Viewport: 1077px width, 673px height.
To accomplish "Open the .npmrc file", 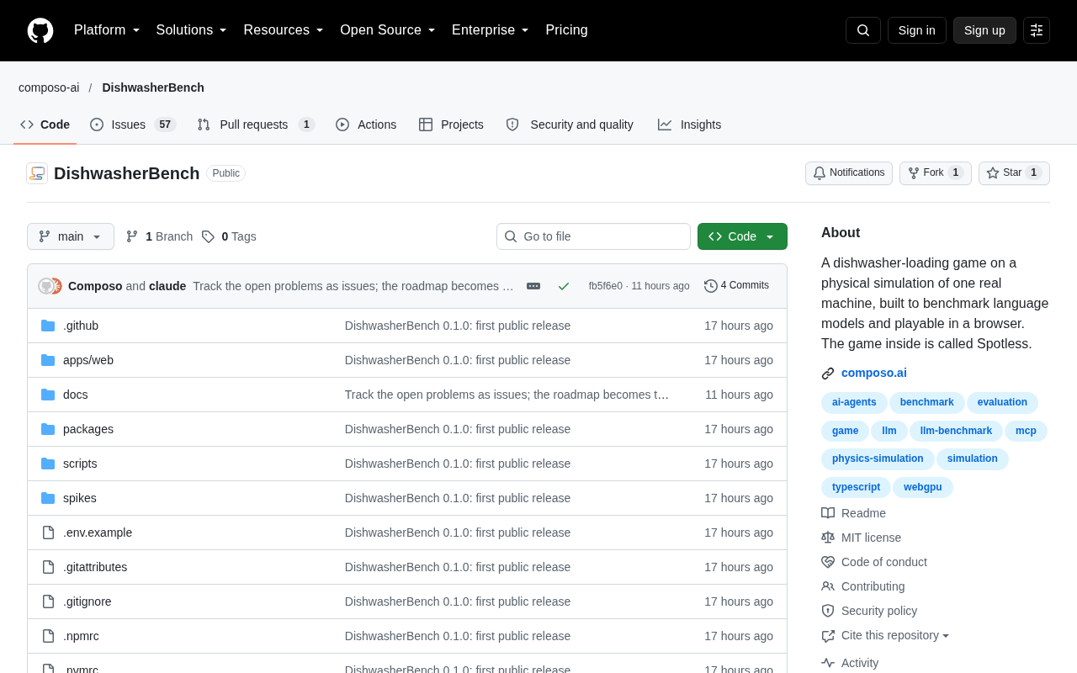I will click(x=81, y=636).
